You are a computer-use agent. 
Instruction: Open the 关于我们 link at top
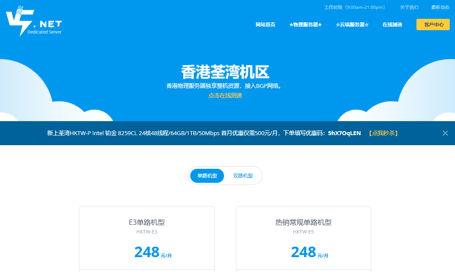pos(409,7)
